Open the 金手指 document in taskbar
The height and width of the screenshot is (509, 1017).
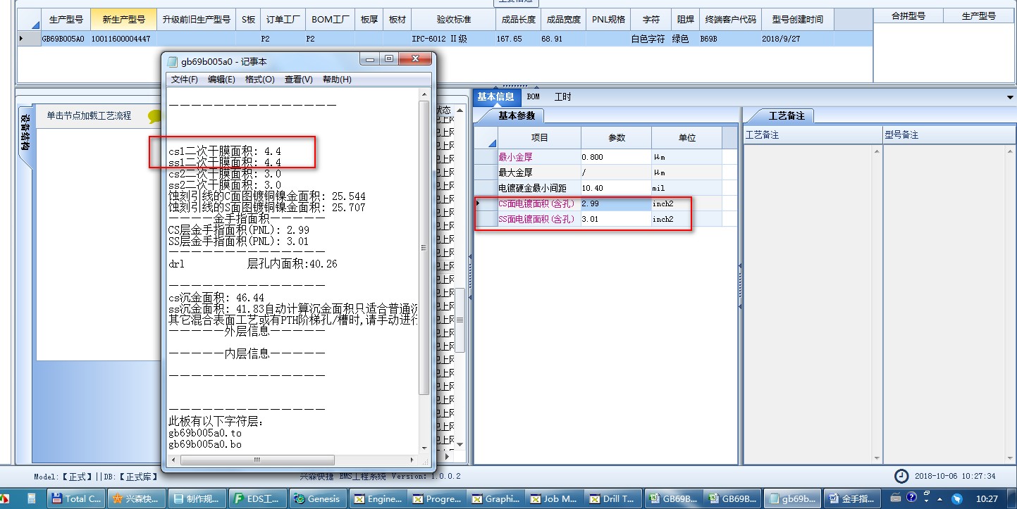[853, 498]
